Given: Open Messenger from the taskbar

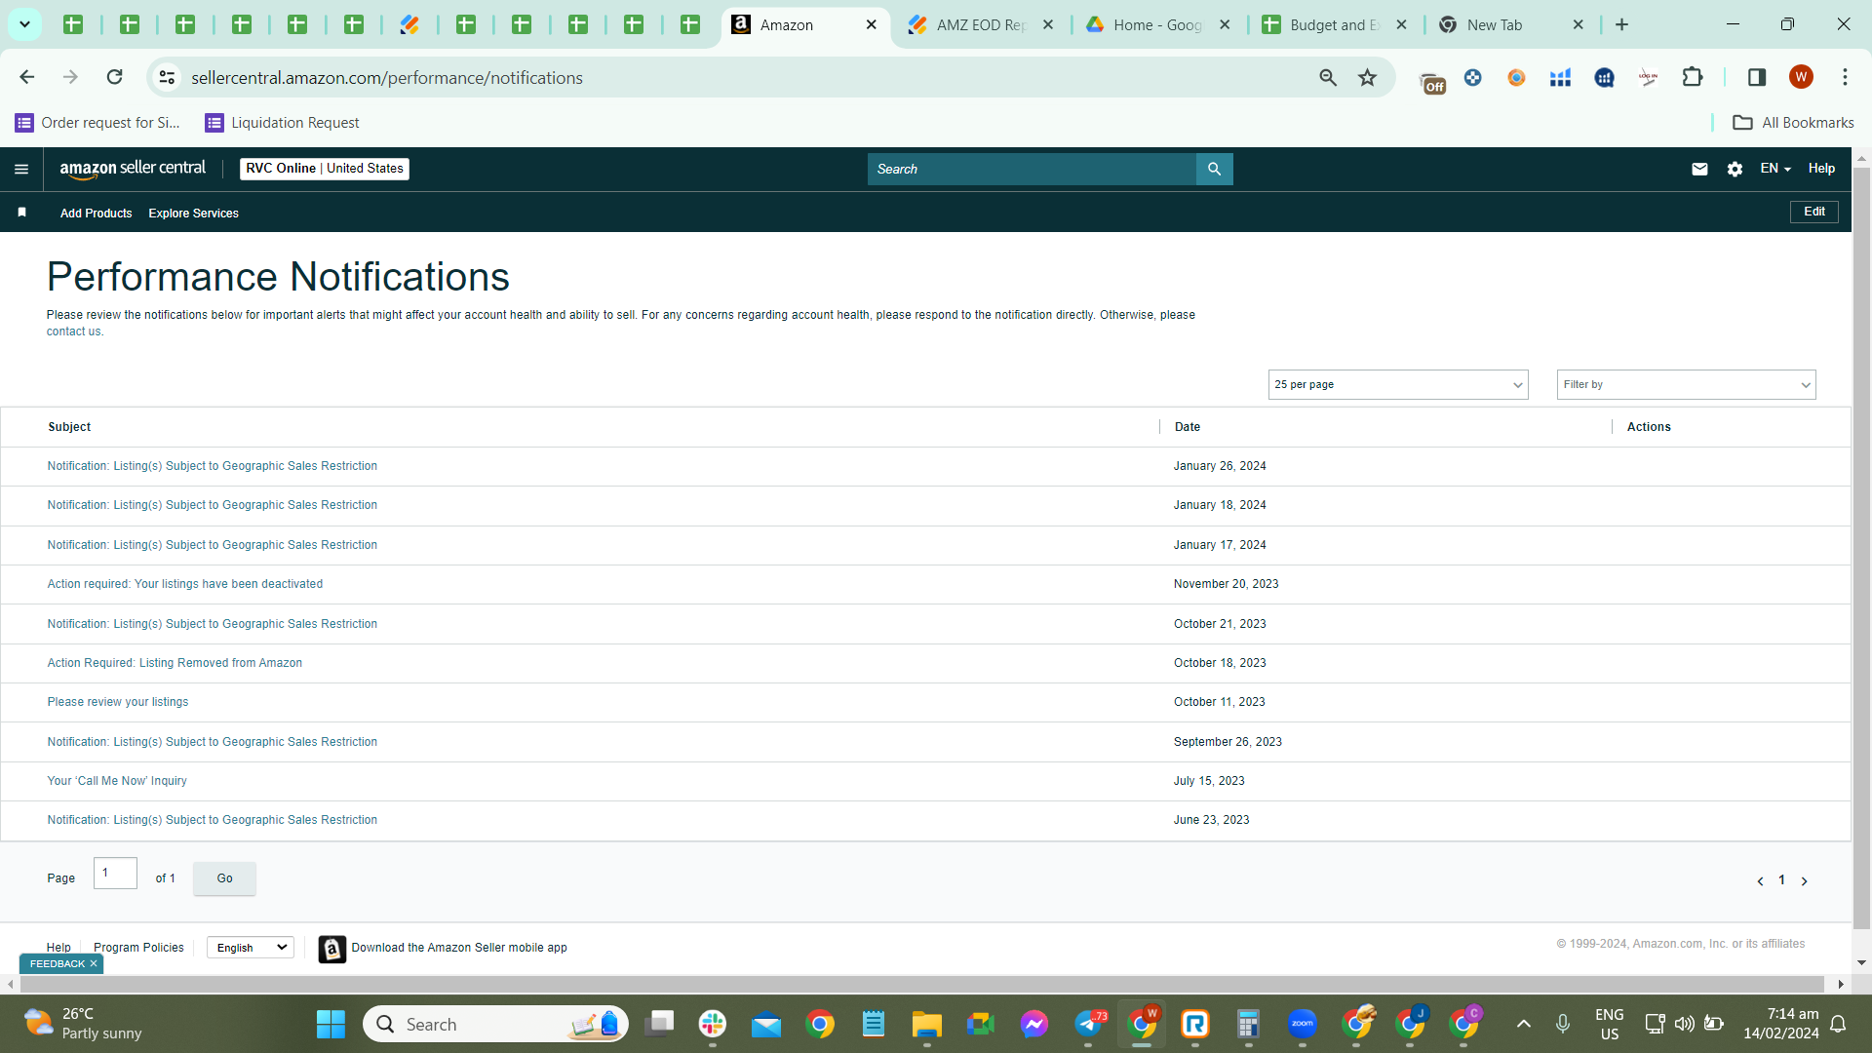Looking at the screenshot, I should (1034, 1024).
